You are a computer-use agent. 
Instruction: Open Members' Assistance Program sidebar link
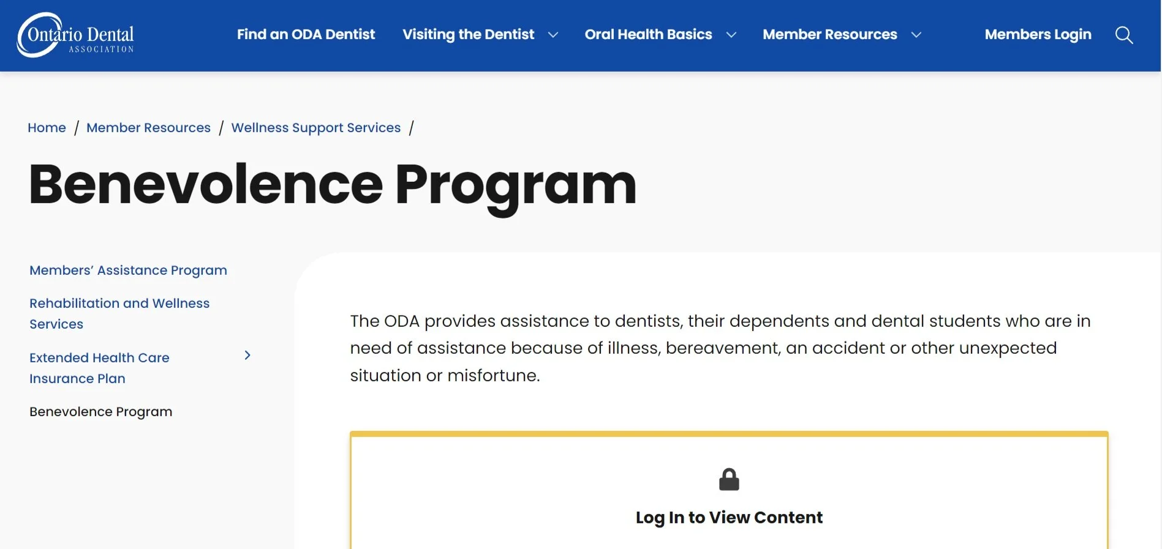(128, 270)
